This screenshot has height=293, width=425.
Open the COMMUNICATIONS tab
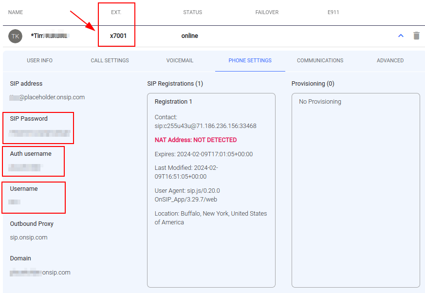[x=320, y=60]
